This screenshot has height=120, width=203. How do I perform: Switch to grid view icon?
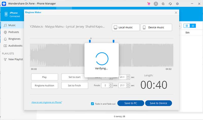187,26
